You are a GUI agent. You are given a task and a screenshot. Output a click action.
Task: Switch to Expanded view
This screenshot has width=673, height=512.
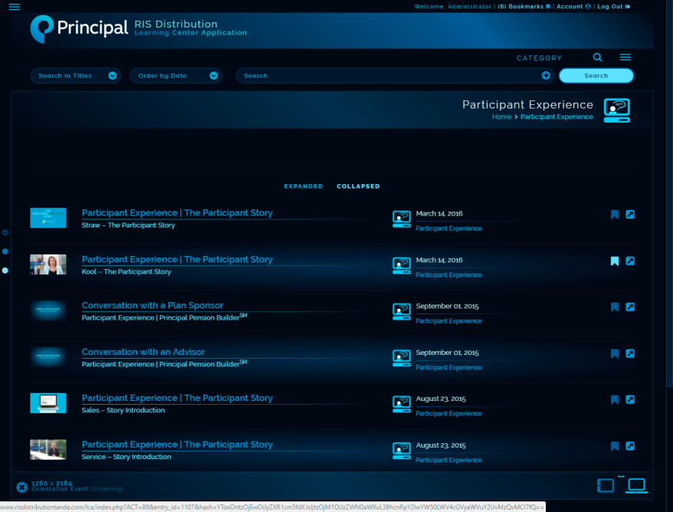(304, 186)
